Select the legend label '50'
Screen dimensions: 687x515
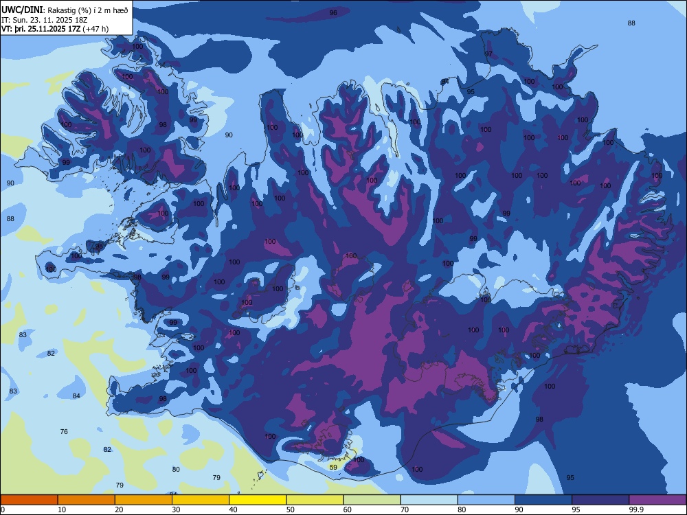[291, 510]
